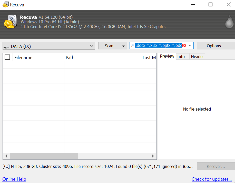Clear the filter with the red X icon

click(x=184, y=46)
